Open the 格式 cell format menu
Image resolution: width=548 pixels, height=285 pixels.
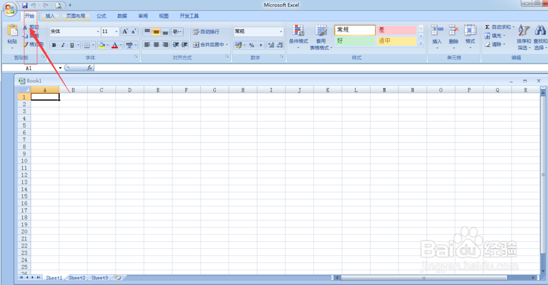(x=470, y=36)
